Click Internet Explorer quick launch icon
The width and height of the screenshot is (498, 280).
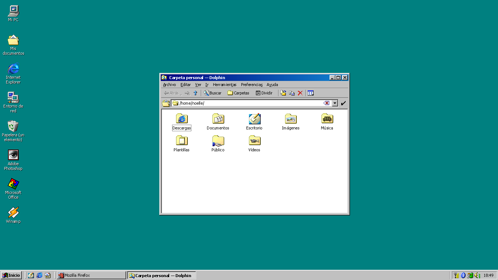(39, 275)
